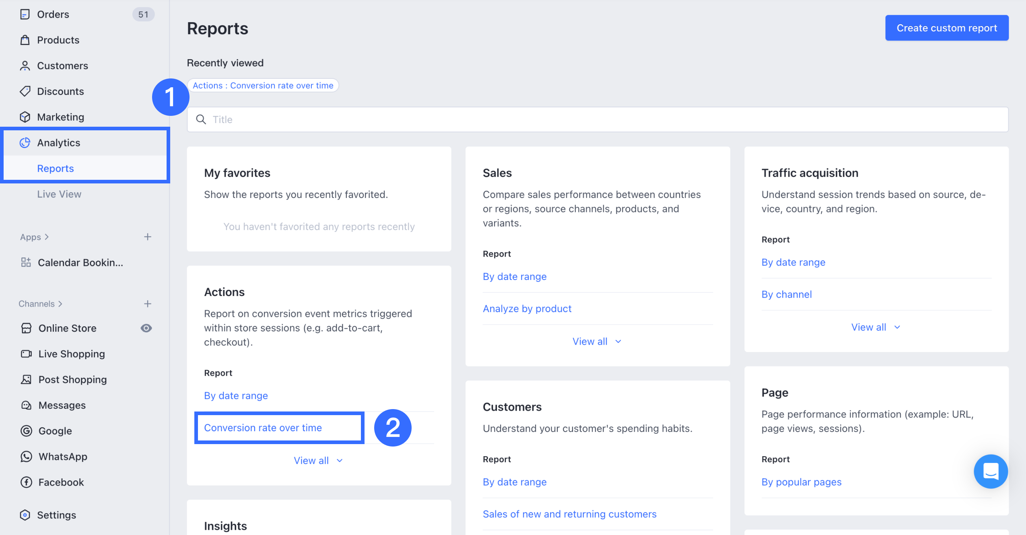Expand the Channels section chevron
The height and width of the screenshot is (535, 1026).
(60, 304)
